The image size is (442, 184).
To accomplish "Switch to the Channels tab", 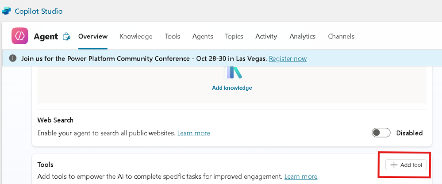I will click(x=341, y=36).
